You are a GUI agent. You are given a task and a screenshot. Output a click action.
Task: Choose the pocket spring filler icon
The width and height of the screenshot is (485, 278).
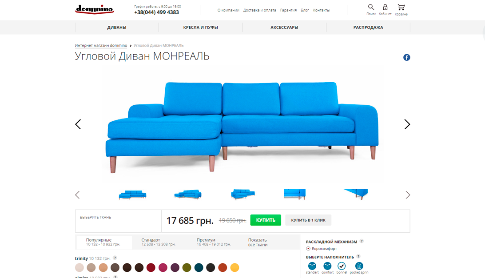click(x=359, y=266)
